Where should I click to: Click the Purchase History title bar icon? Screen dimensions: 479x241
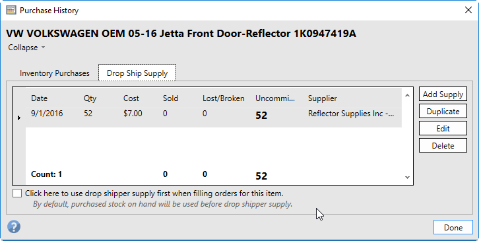11,10
